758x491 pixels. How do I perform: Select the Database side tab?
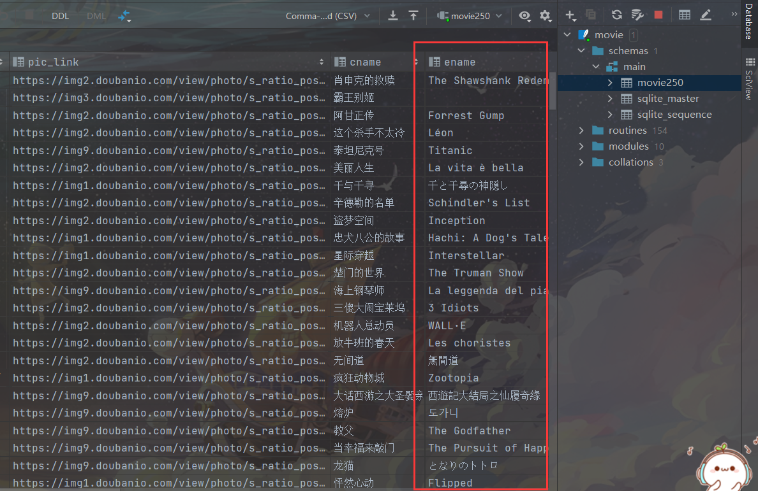point(749,21)
